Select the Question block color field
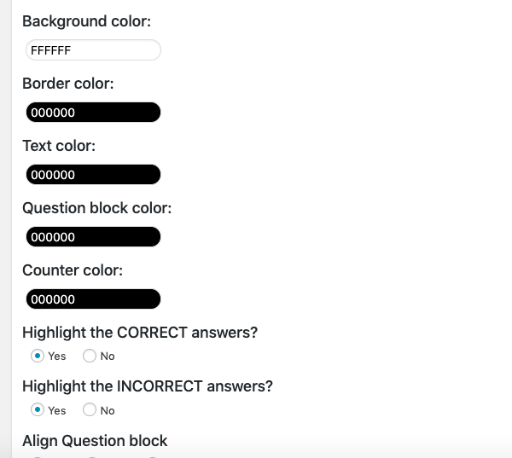This screenshot has height=458, width=512. click(x=92, y=237)
